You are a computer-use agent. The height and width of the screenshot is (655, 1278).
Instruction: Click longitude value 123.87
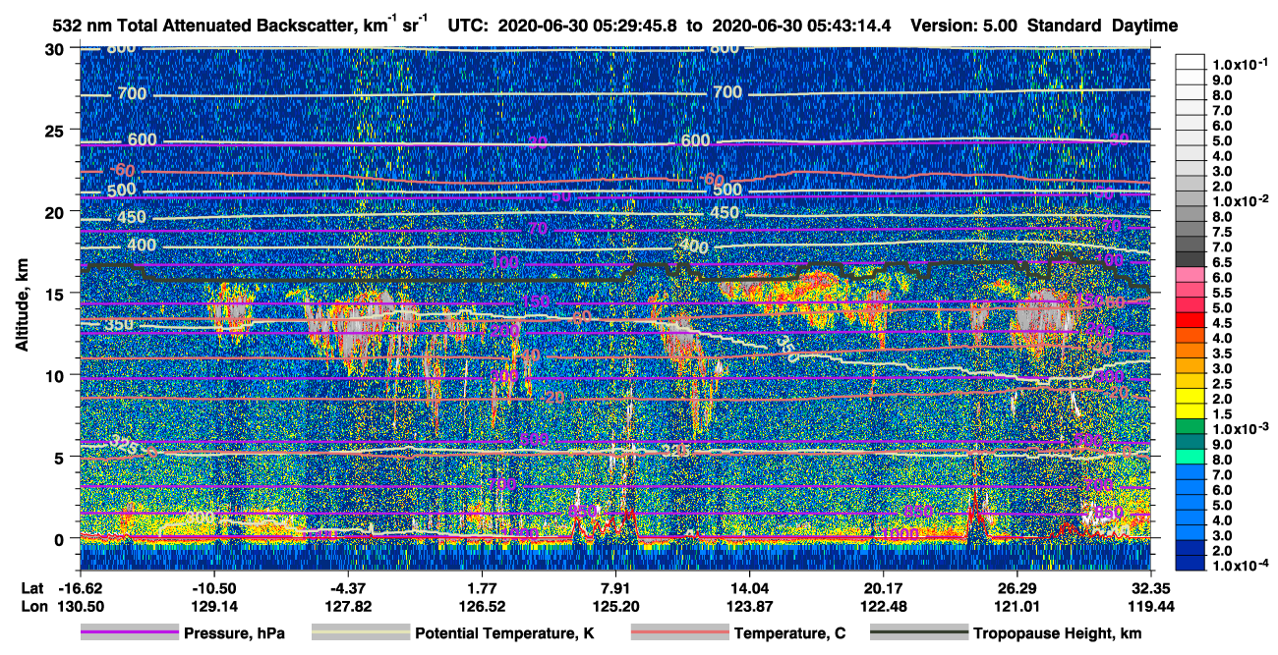click(749, 607)
